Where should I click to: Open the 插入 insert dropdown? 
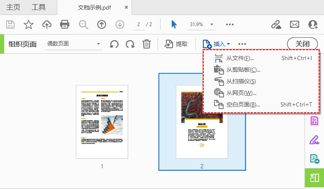(216, 44)
